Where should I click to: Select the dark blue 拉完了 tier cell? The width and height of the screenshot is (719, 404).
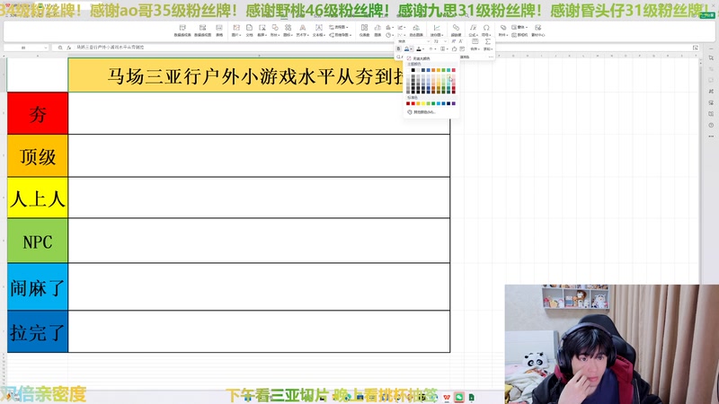[x=38, y=331]
